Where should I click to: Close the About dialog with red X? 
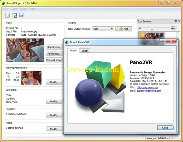171,41
